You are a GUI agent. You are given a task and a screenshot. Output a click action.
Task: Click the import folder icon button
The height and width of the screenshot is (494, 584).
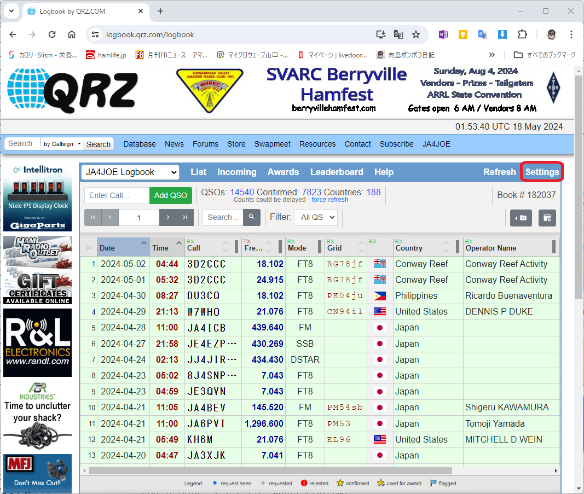click(x=521, y=218)
